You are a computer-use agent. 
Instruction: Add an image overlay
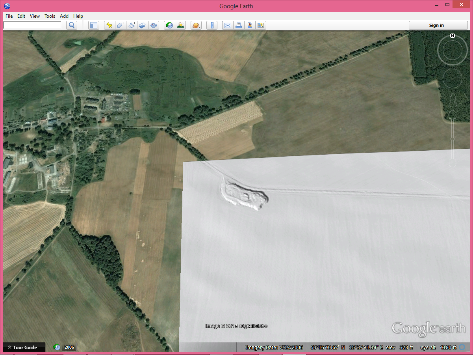(x=143, y=25)
